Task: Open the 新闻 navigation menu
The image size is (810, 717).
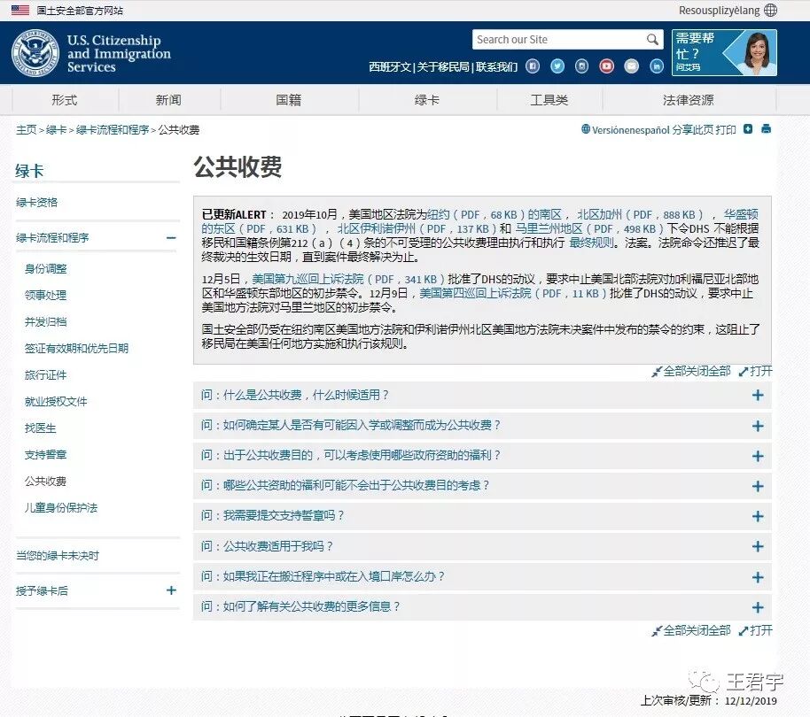Action: tap(169, 100)
